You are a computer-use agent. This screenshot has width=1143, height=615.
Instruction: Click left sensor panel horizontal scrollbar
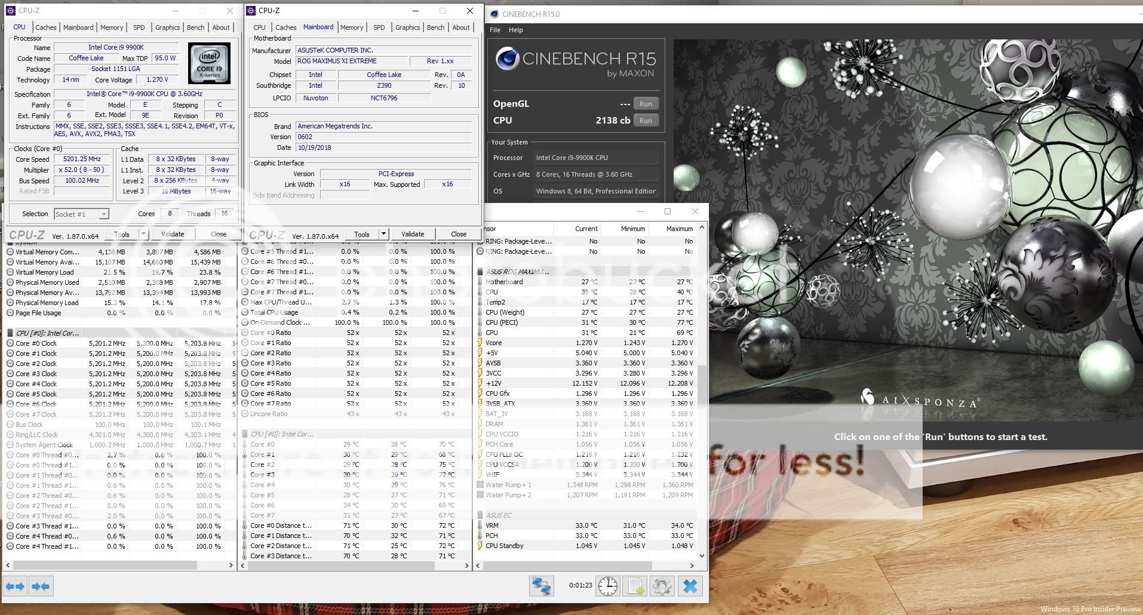pyautogui.click(x=105, y=565)
